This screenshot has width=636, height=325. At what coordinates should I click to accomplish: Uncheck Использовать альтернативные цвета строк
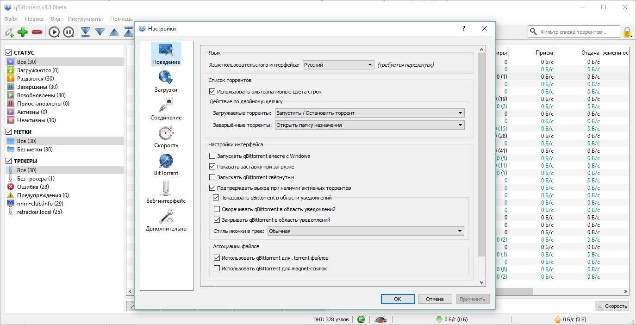pos(212,92)
